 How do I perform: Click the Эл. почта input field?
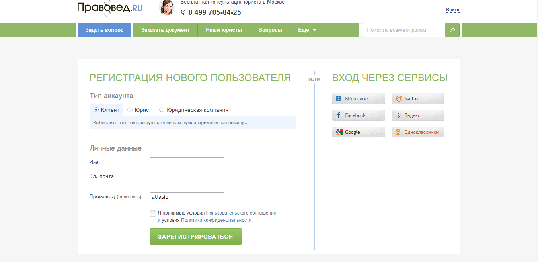pos(187,176)
